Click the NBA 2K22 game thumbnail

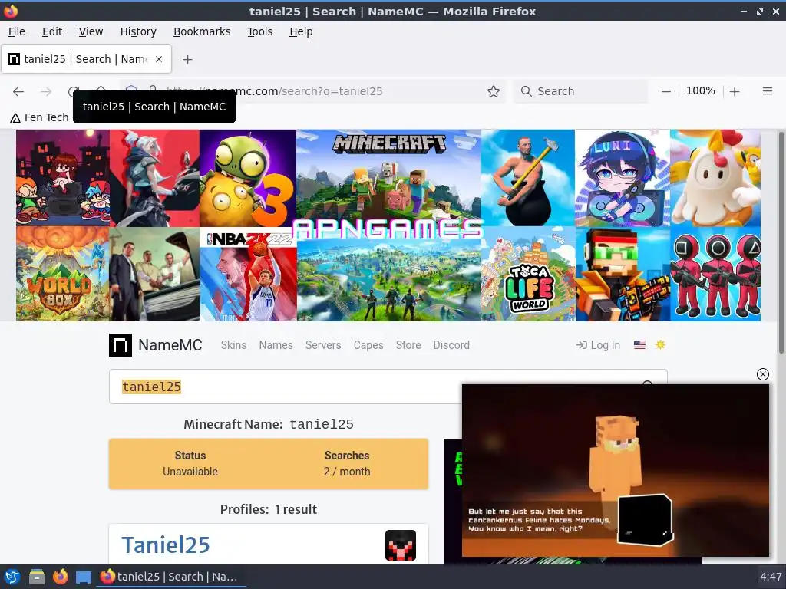[248, 275]
